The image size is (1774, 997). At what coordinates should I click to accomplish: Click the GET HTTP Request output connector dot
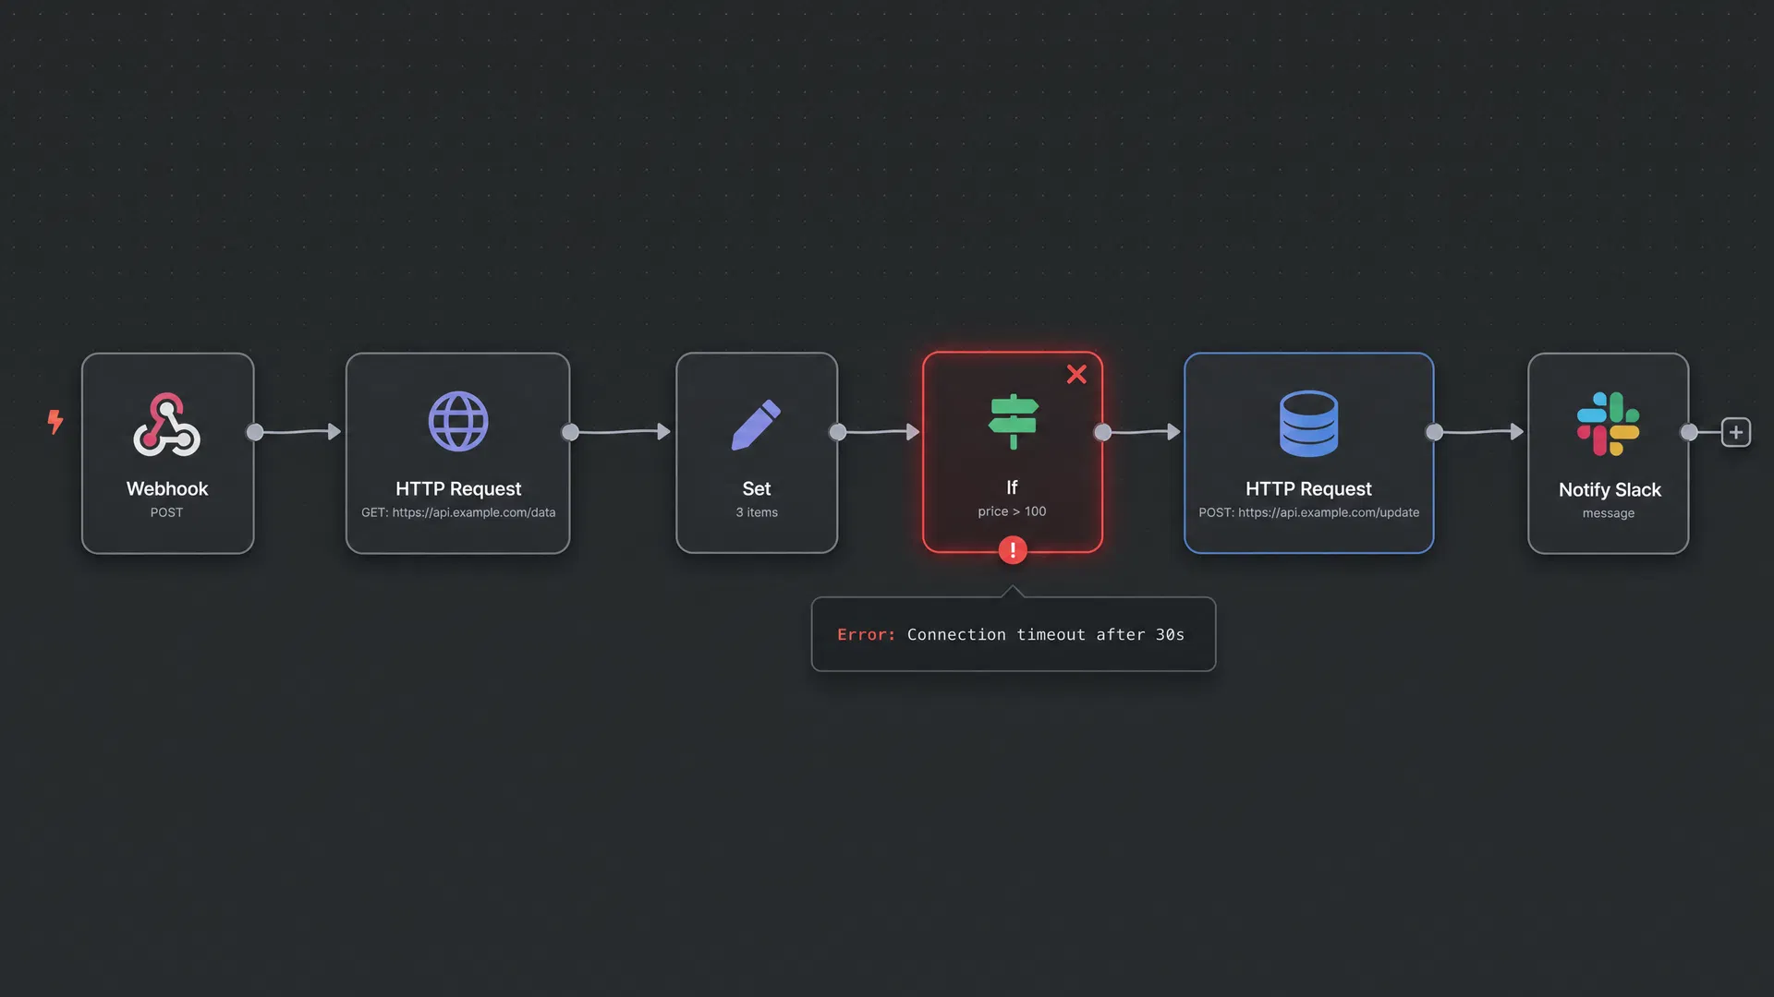(570, 432)
